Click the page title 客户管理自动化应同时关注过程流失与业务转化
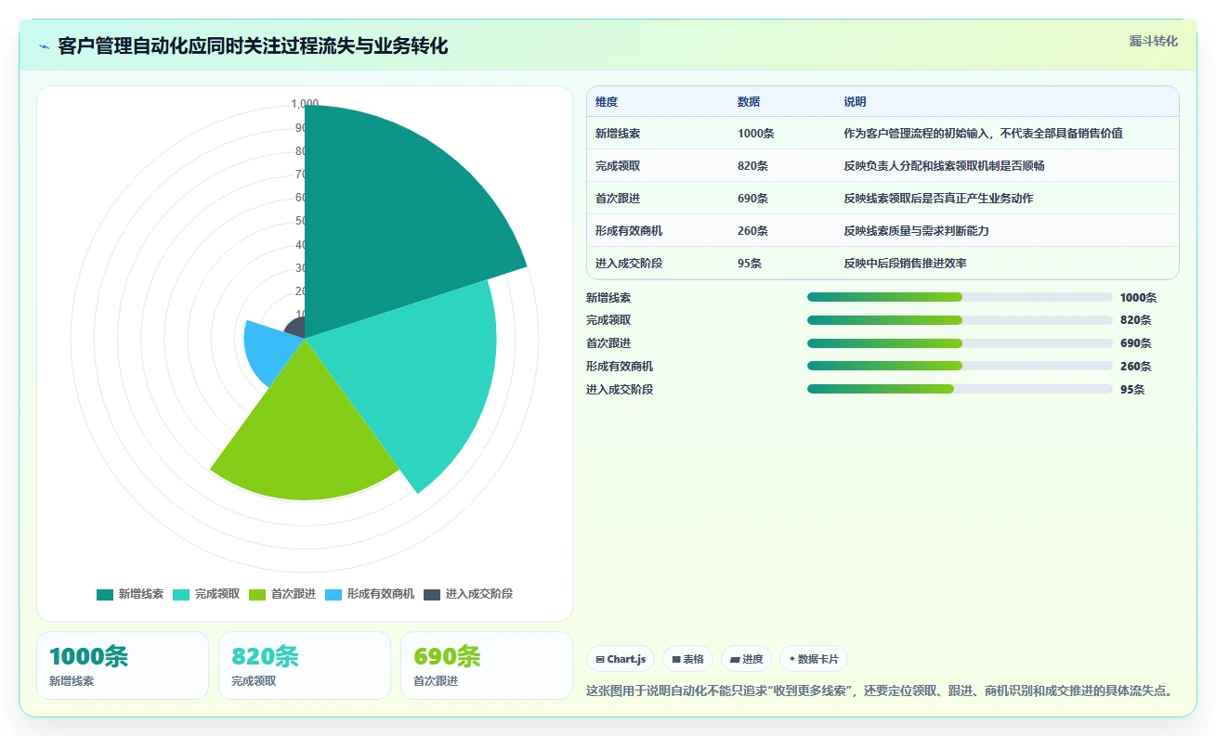1216x736 pixels. [254, 45]
